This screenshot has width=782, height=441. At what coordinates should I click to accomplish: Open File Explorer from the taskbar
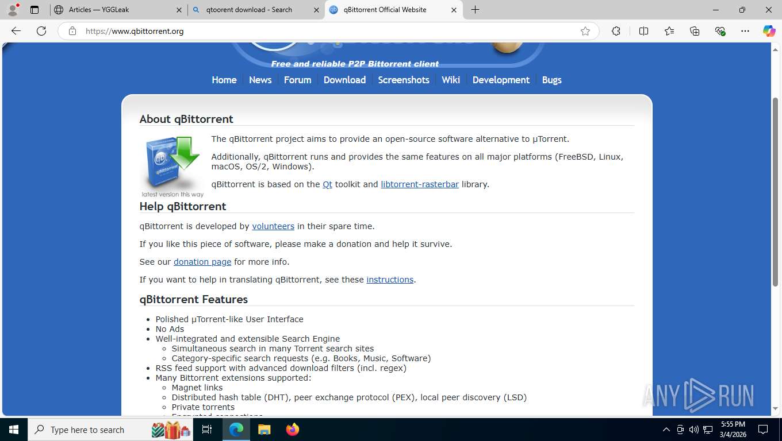(x=264, y=430)
